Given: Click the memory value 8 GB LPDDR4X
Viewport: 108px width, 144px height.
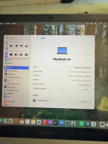Looking at the screenshot, I should point(82,81).
